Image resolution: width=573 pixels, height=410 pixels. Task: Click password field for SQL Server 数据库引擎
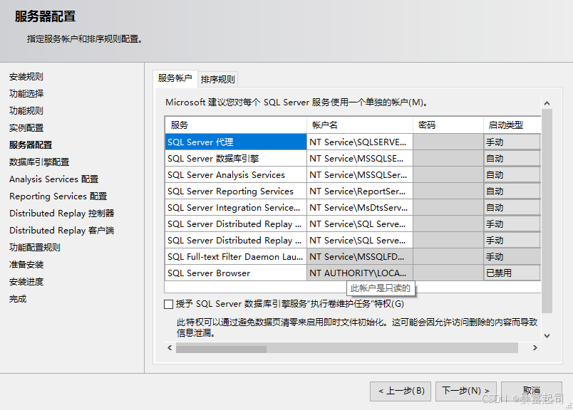(448, 158)
